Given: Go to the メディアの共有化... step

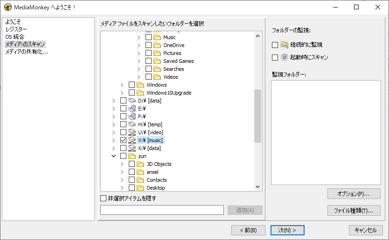Looking at the screenshot, I should [27, 52].
